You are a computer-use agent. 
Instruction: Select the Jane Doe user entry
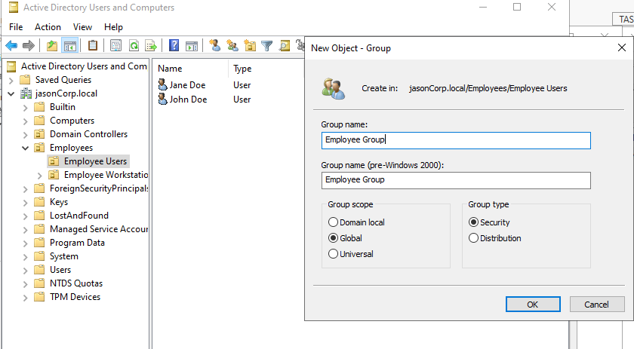coord(188,85)
